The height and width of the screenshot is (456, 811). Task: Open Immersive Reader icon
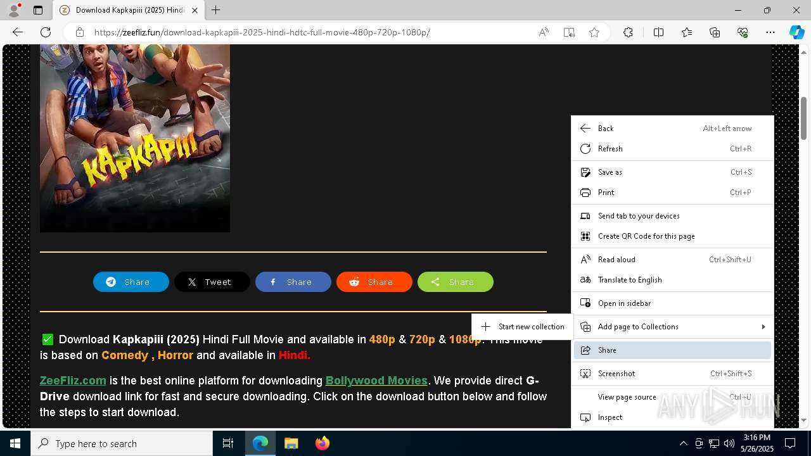pos(569,32)
